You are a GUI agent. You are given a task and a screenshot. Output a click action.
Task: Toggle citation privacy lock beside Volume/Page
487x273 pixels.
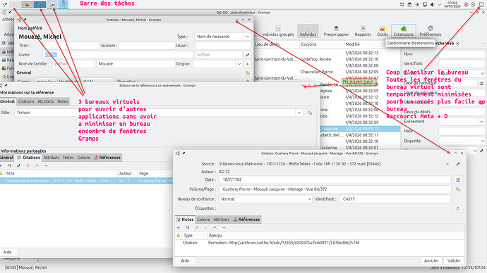pos(458,189)
